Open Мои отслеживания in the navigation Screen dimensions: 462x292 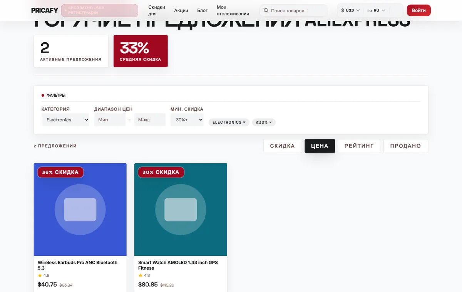click(x=233, y=10)
